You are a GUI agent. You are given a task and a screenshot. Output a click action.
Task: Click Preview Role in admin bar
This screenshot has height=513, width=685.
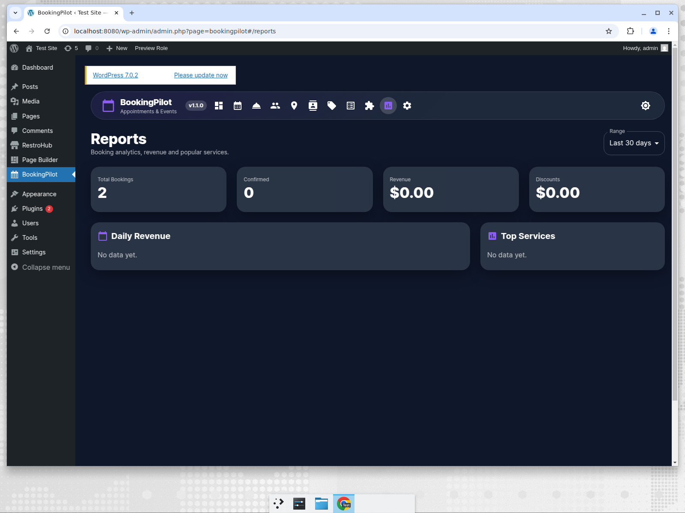[x=151, y=48]
